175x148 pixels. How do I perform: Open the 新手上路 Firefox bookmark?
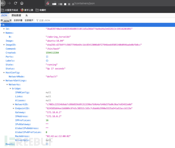[27, 10]
